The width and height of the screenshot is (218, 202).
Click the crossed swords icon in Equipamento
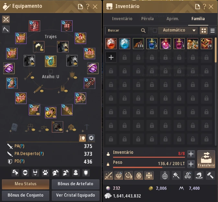pyautogui.click(x=6, y=19)
